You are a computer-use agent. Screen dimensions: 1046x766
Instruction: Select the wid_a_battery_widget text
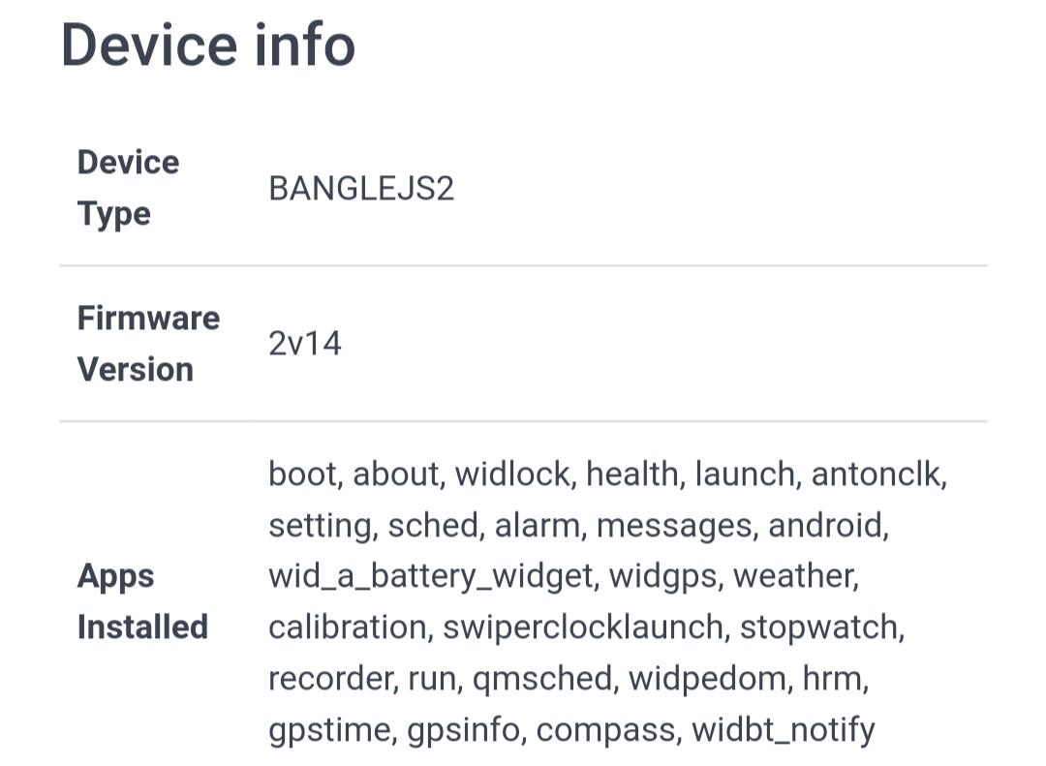(x=431, y=576)
